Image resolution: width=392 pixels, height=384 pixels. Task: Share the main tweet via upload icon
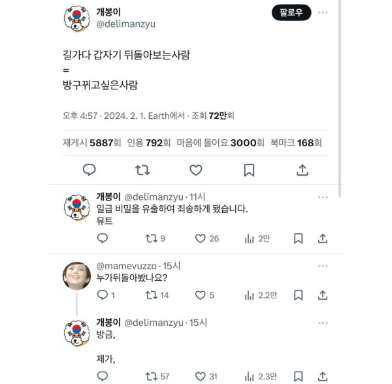pos(302,170)
